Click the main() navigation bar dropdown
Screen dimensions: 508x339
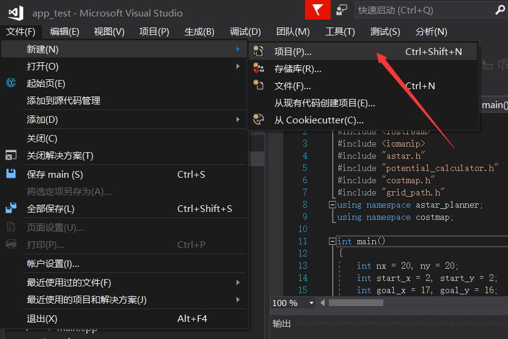coord(495,105)
